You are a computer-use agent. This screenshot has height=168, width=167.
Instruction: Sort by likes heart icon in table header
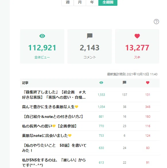click(x=148, y=83)
